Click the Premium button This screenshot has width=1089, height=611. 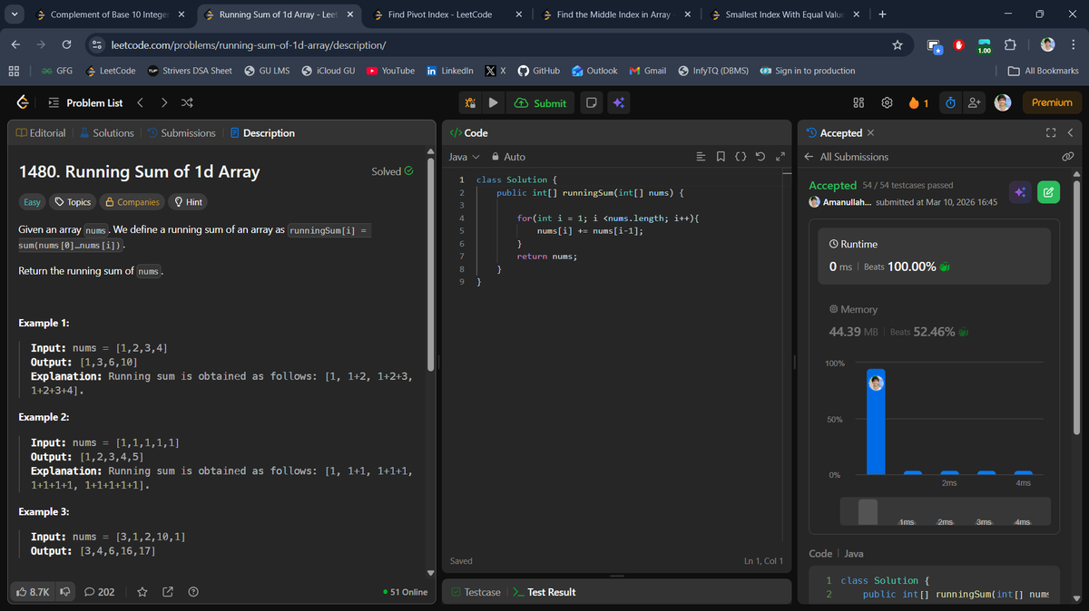1052,102
